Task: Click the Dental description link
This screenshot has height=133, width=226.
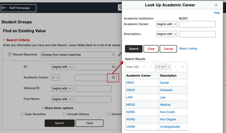Action: pos(164,83)
